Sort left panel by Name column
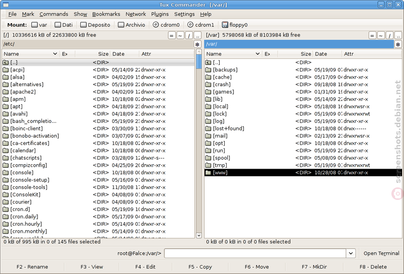 pyautogui.click(x=30, y=54)
